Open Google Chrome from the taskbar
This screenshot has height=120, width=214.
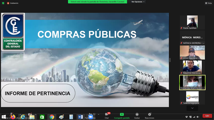click(52, 117)
